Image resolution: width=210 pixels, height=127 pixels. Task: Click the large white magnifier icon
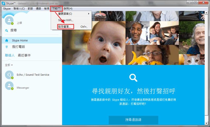[133, 78]
